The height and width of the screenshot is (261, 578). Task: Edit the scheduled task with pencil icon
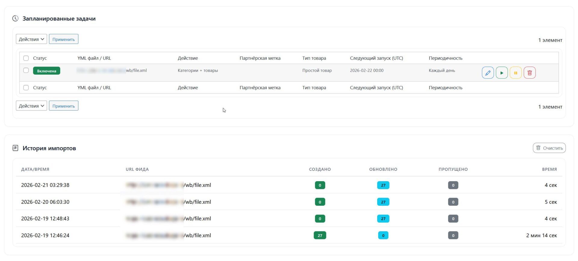pyautogui.click(x=488, y=73)
